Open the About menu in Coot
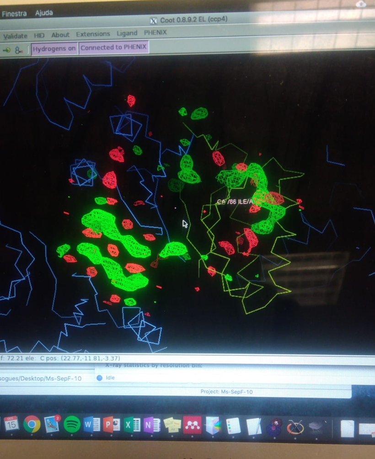 click(x=60, y=35)
